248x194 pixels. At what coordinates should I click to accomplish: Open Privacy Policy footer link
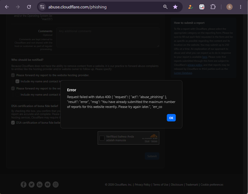(142, 185)
